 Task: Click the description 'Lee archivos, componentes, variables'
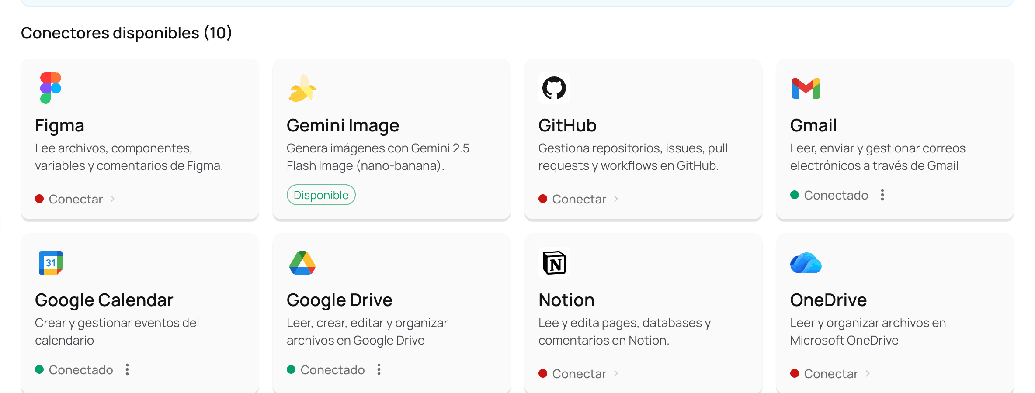pyautogui.click(x=129, y=157)
